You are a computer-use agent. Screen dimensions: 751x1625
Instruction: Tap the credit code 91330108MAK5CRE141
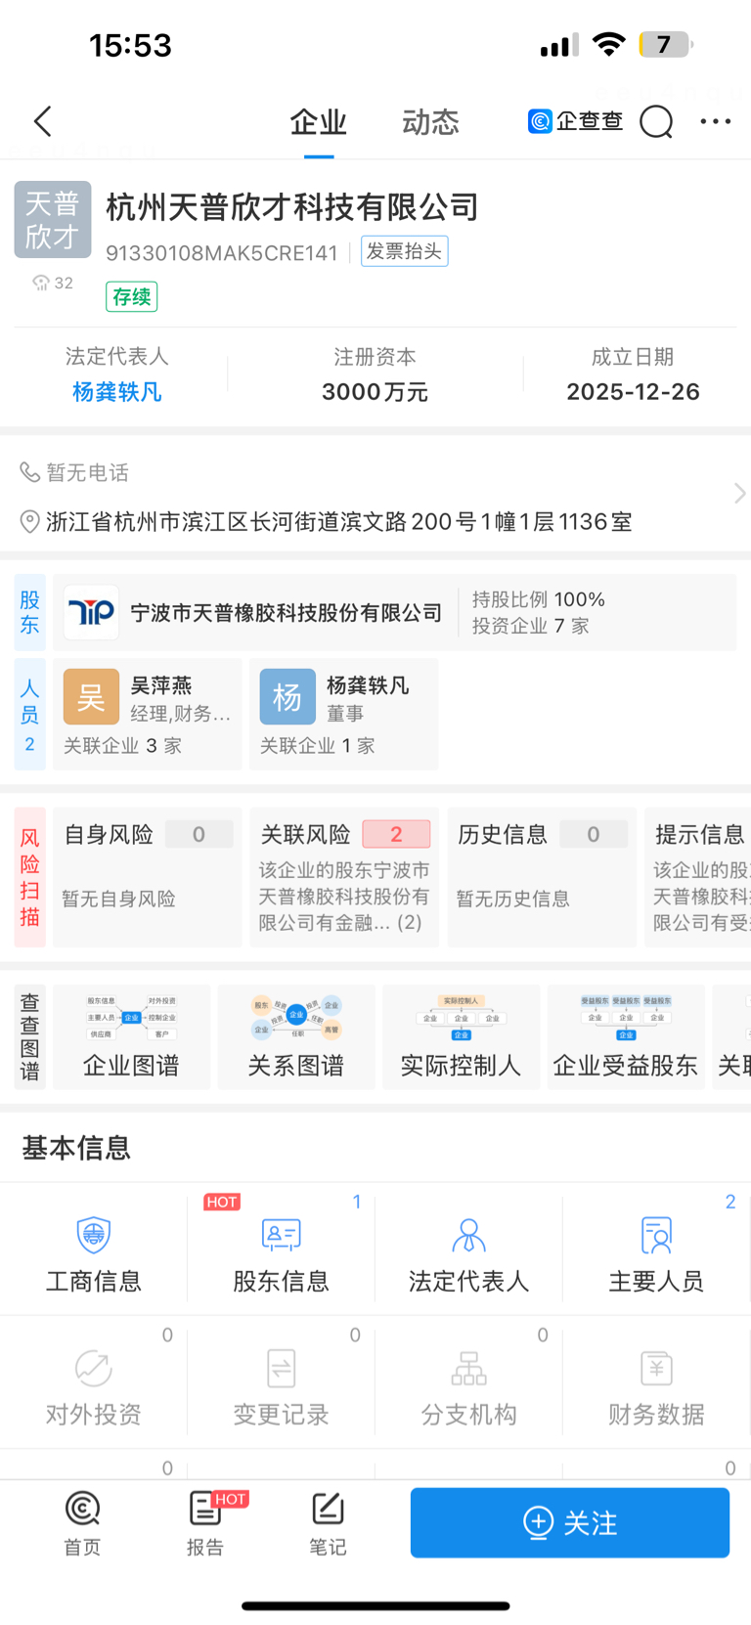click(x=222, y=253)
